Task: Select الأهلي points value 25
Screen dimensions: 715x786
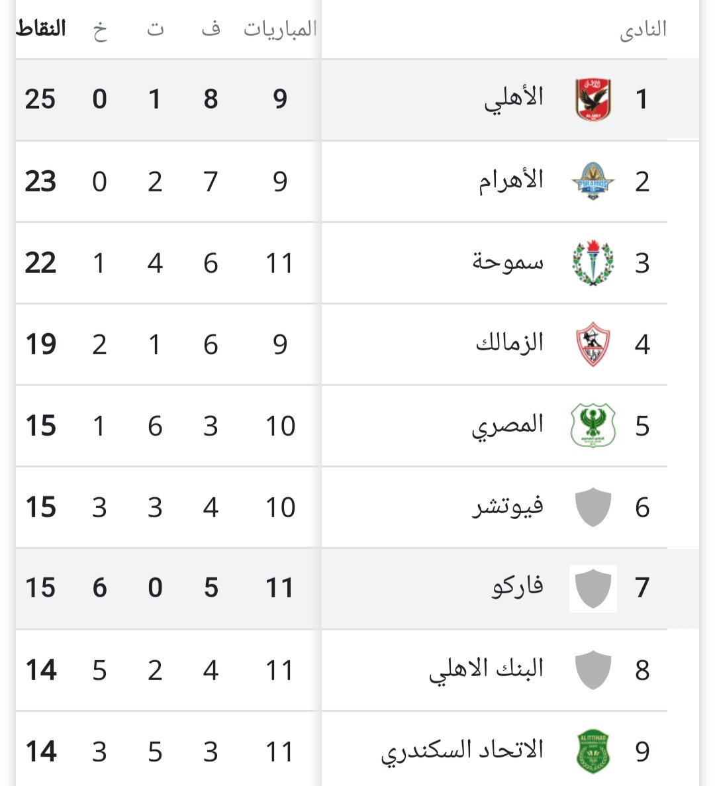Action: tap(40, 99)
